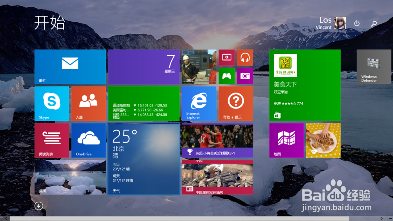393x221 pixels.
Task: Click the search magnifier icon
Action: tap(374, 24)
